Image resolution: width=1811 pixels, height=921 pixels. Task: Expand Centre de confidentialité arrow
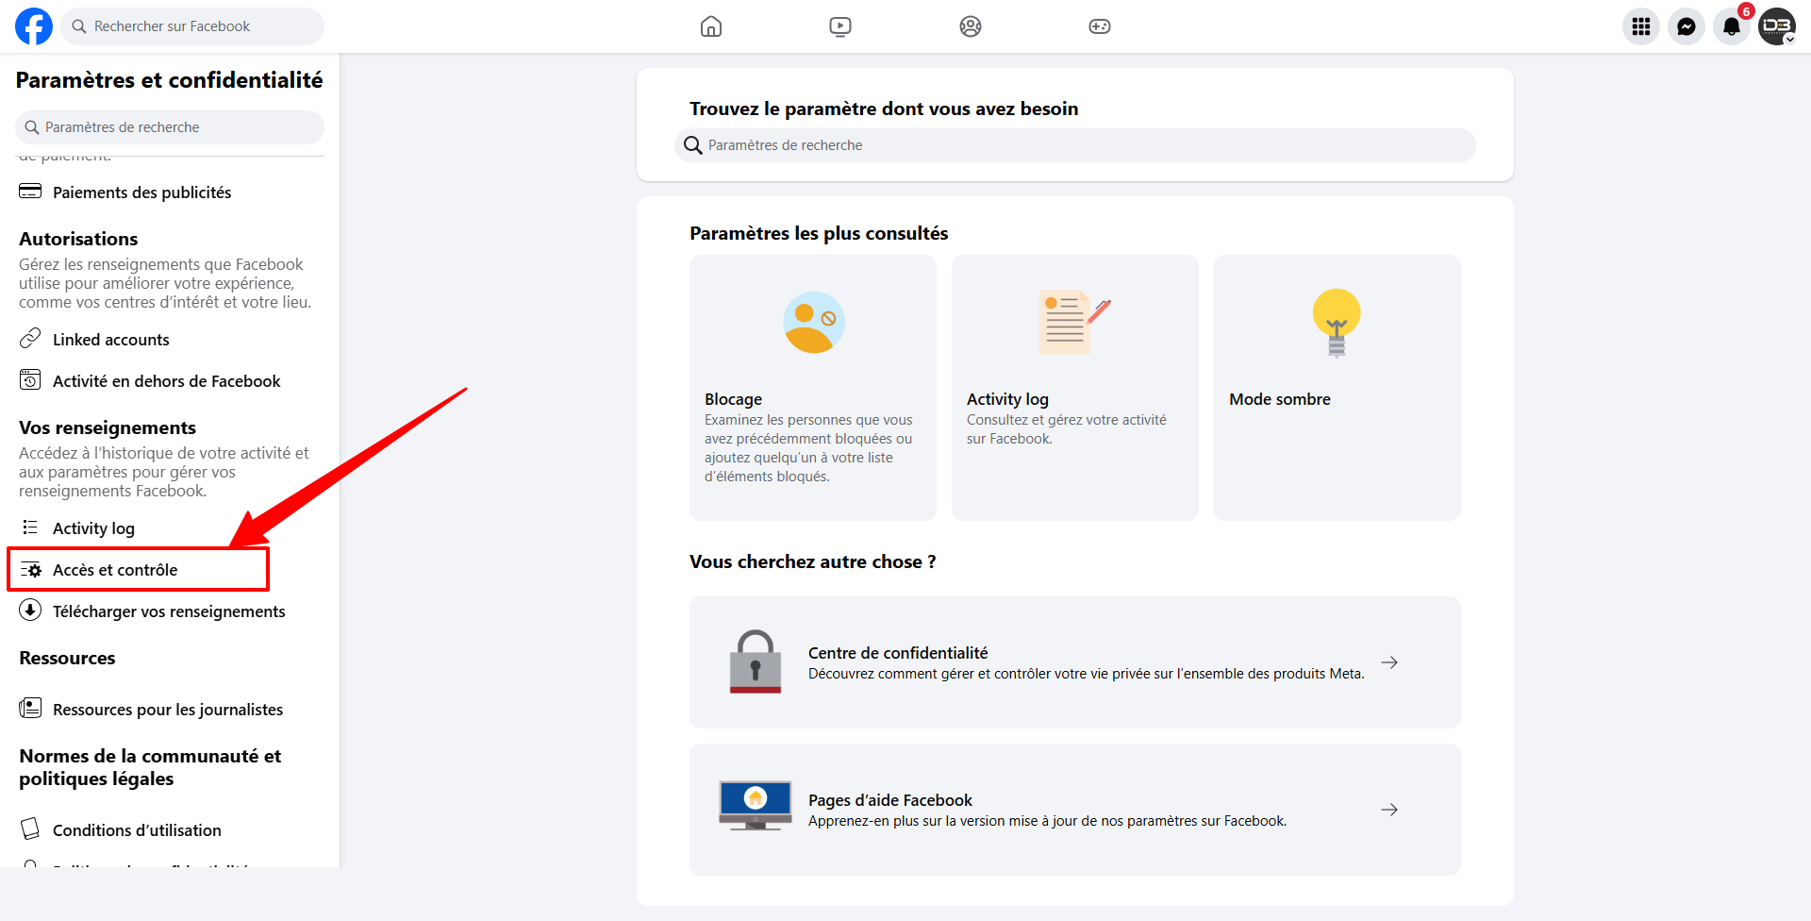click(x=1389, y=662)
